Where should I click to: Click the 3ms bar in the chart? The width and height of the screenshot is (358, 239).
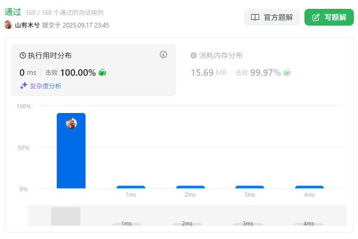pos(250,187)
